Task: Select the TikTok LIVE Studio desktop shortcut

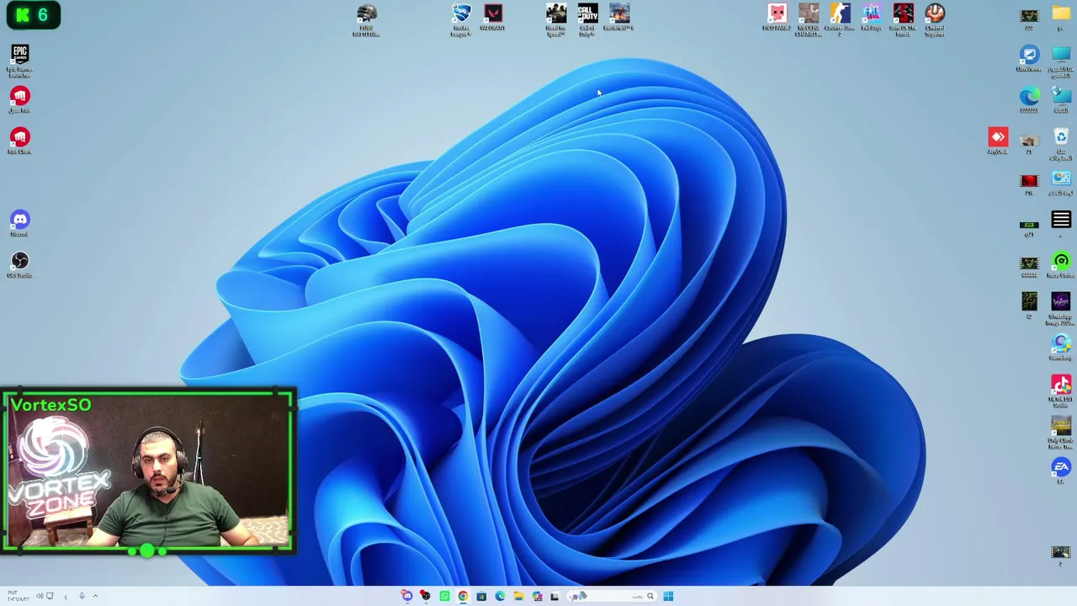Action: 1061,391
